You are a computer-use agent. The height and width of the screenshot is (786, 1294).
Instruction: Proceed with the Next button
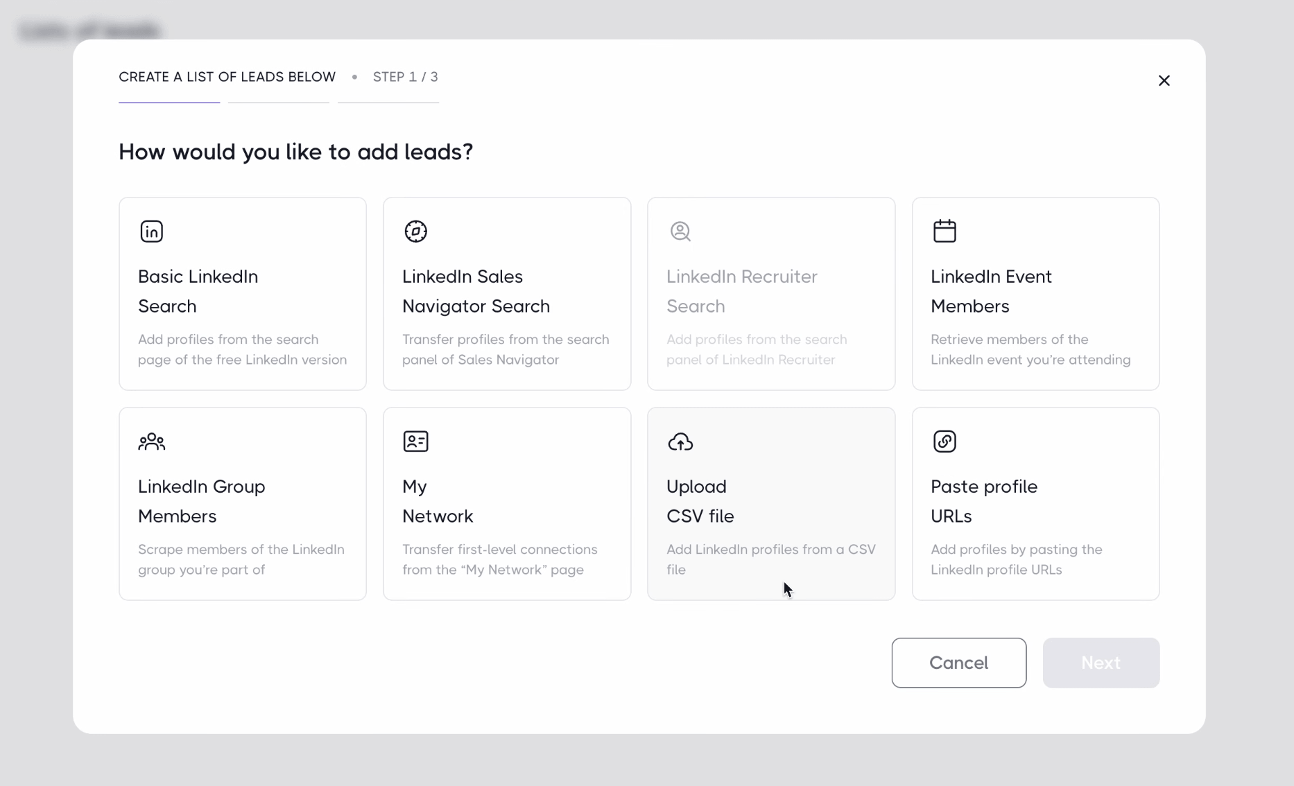click(1101, 663)
